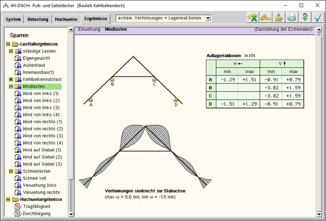The height and width of the screenshot is (221, 326).
Task: Click the Durchbiegung paragraph icon
Action: tap(18, 213)
